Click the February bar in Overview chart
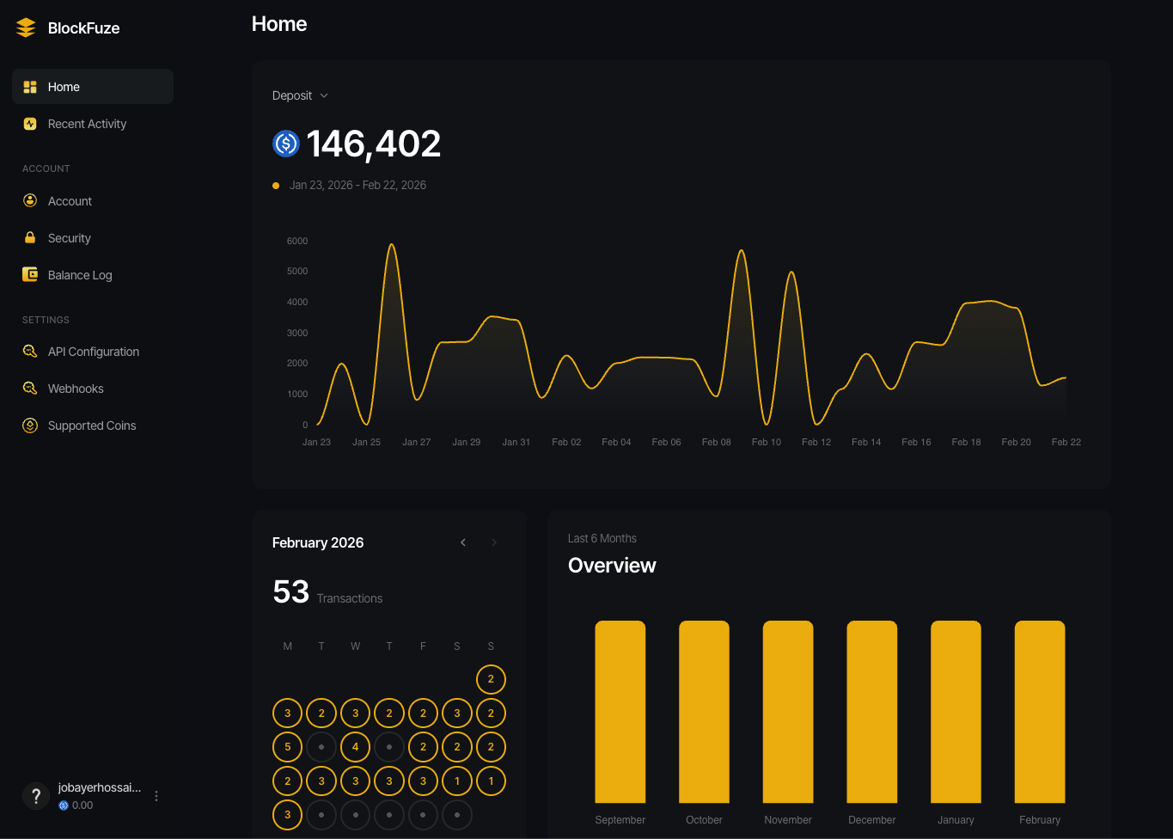Viewport: 1173px width, 839px height. [1040, 712]
